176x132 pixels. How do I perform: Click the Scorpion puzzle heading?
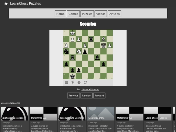click(x=88, y=24)
